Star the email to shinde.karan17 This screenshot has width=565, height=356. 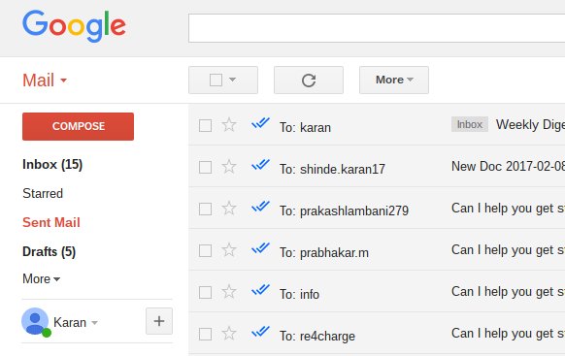point(229,167)
